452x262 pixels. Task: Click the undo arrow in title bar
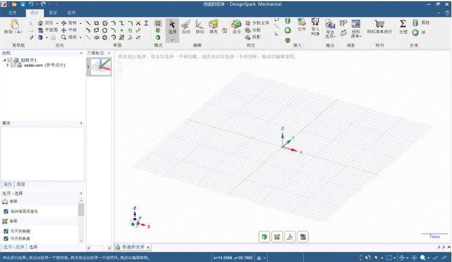[31, 4]
